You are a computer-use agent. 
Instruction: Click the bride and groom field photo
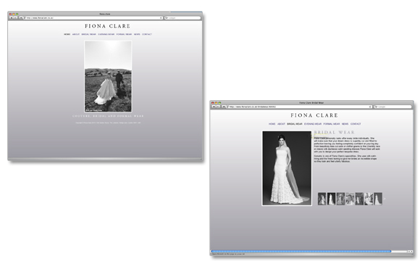point(108,76)
